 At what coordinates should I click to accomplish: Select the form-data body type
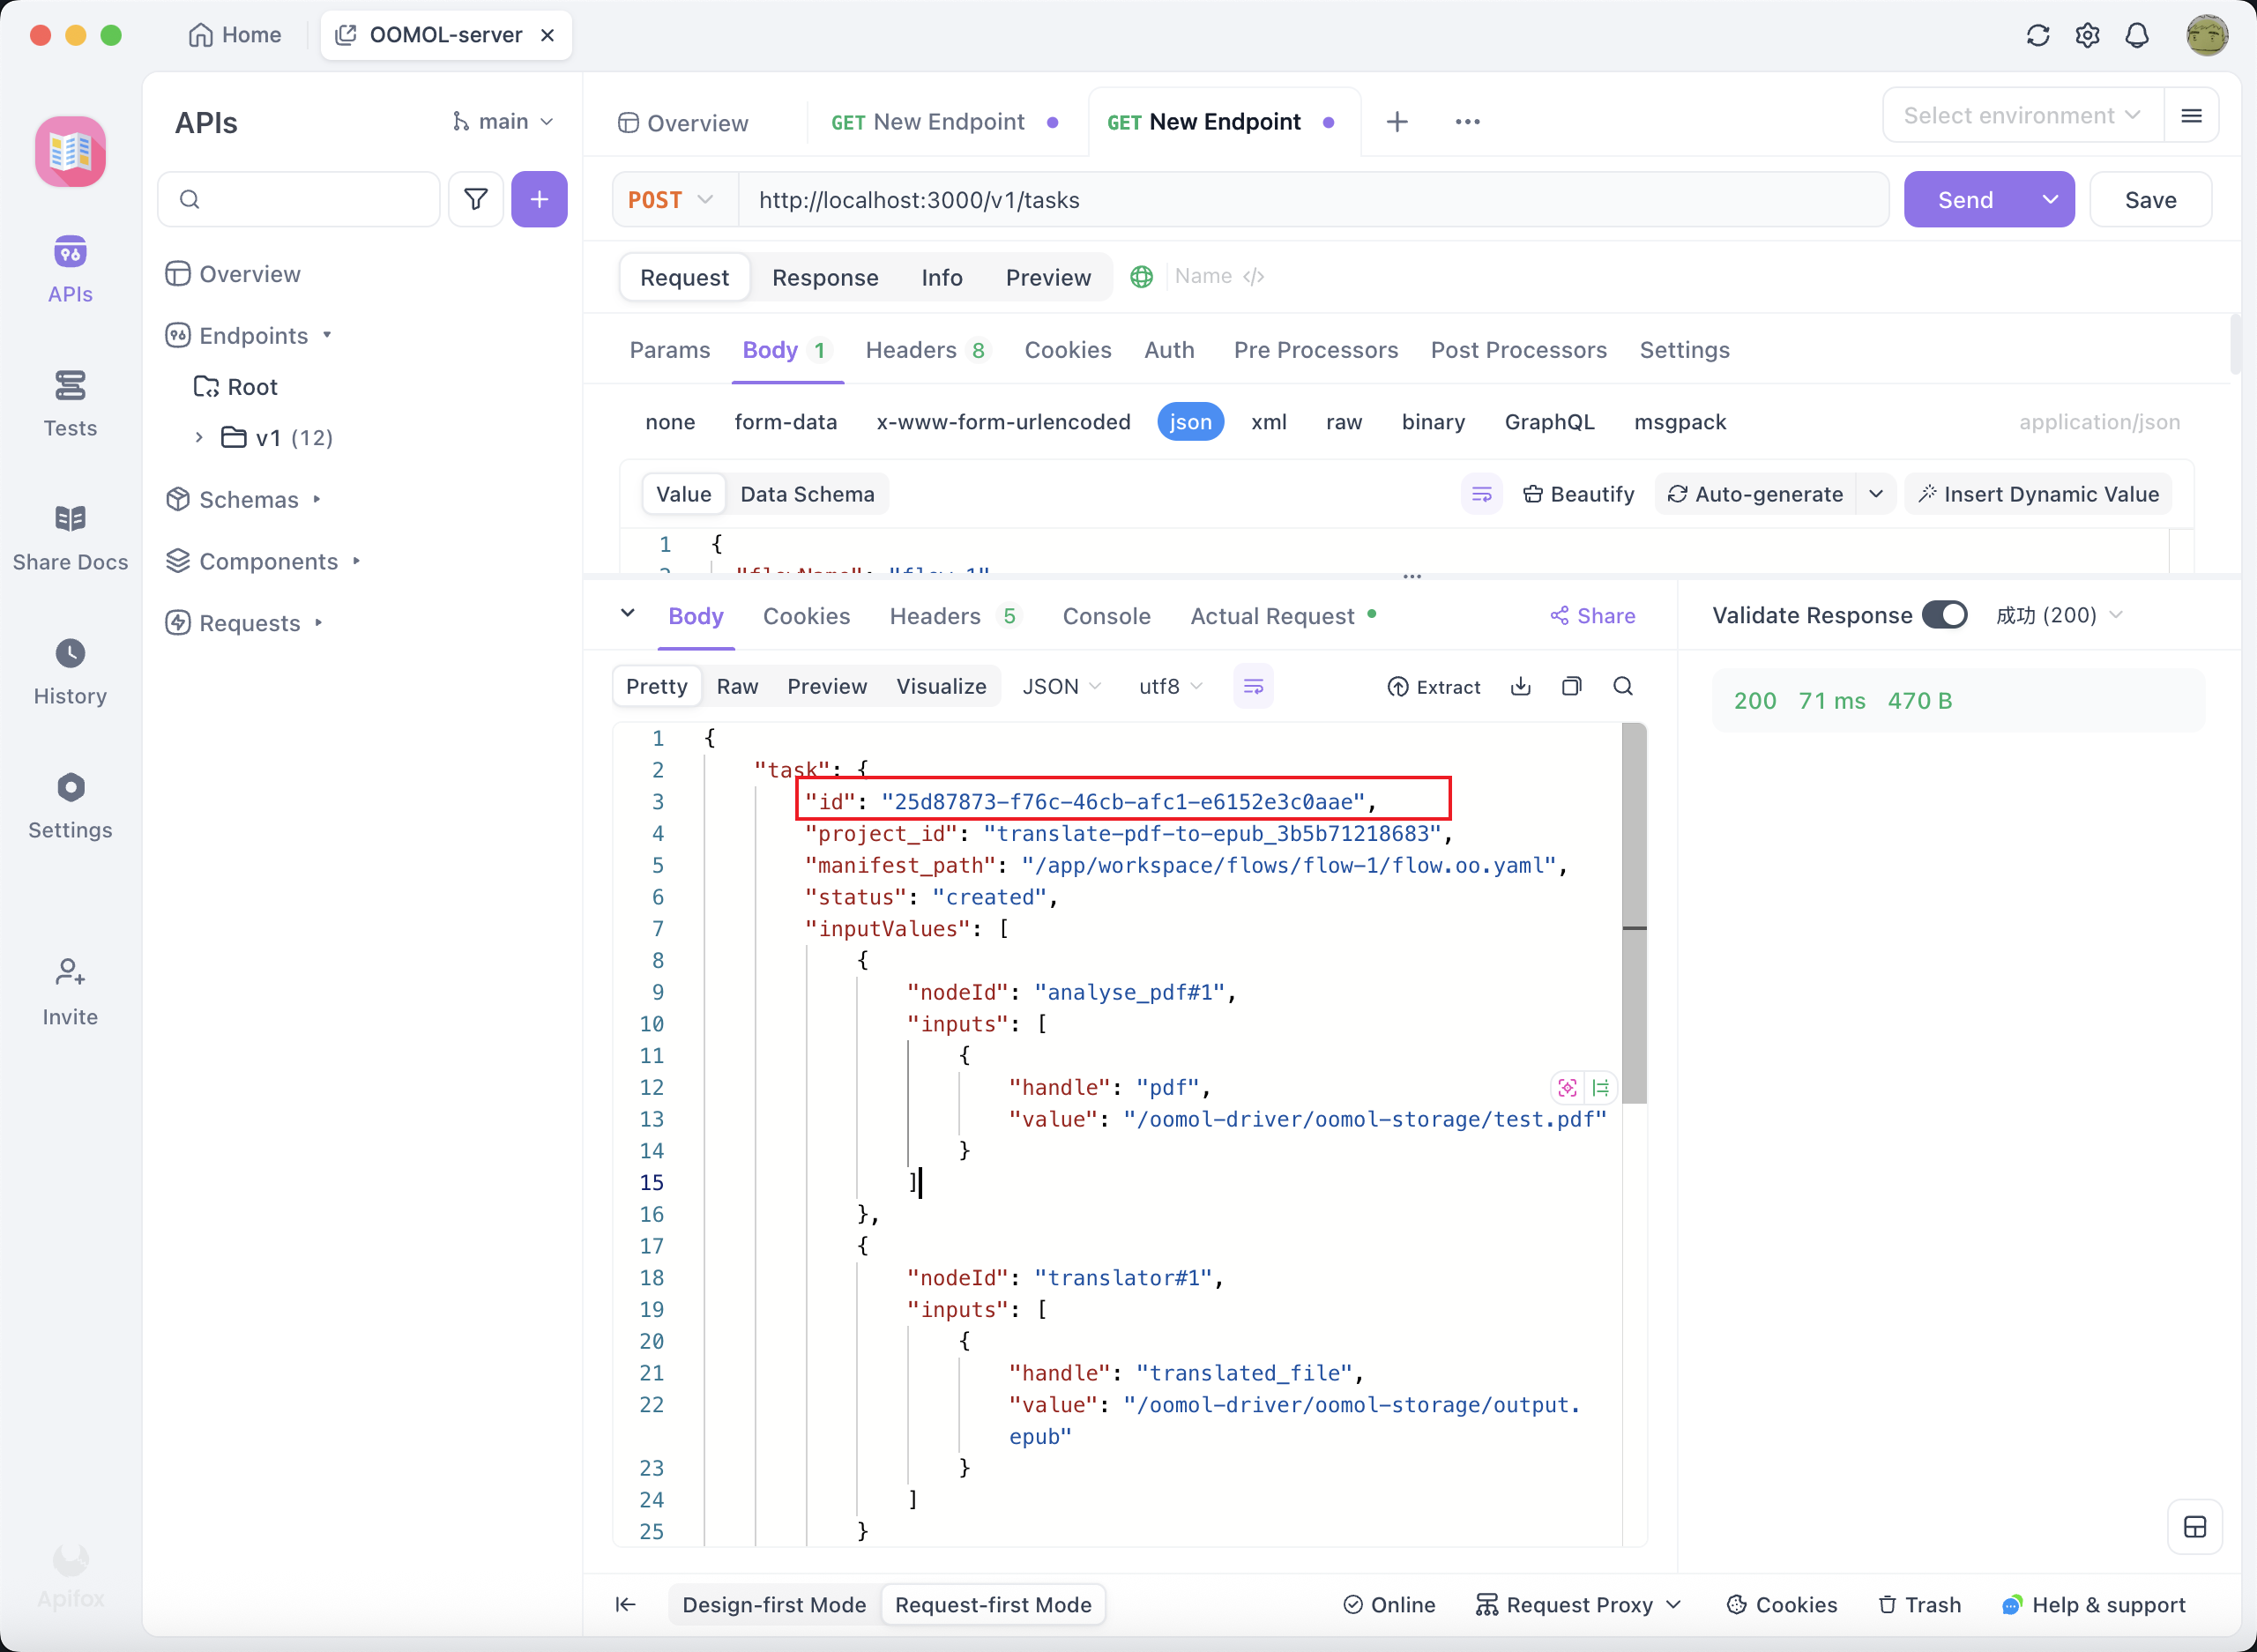[785, 422]
